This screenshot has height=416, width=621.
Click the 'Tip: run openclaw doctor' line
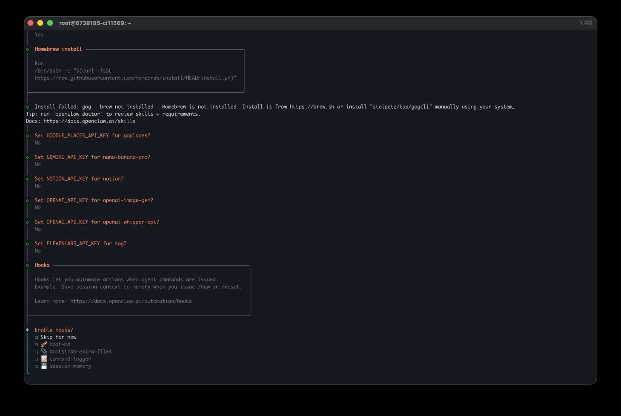tap(113, 114)
